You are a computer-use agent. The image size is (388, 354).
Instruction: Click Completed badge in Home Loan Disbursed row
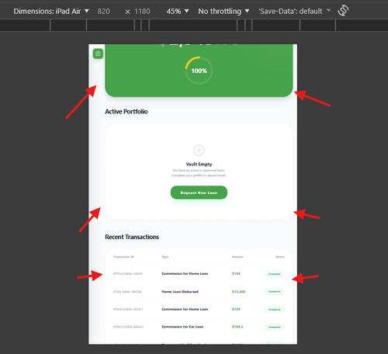[x=275, y=292]
